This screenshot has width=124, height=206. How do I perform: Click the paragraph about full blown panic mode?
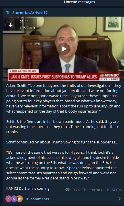63,127
